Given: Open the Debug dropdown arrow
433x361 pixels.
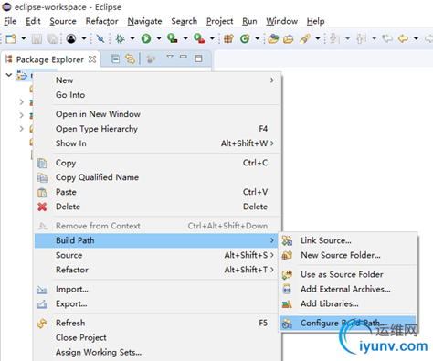Looking at the screenshot, I should click(x=132, y=38).
